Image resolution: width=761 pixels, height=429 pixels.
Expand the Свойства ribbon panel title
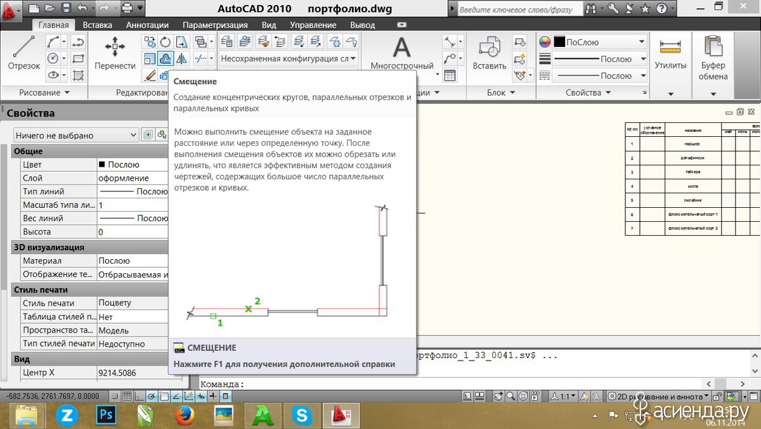(x=588, y=93)
